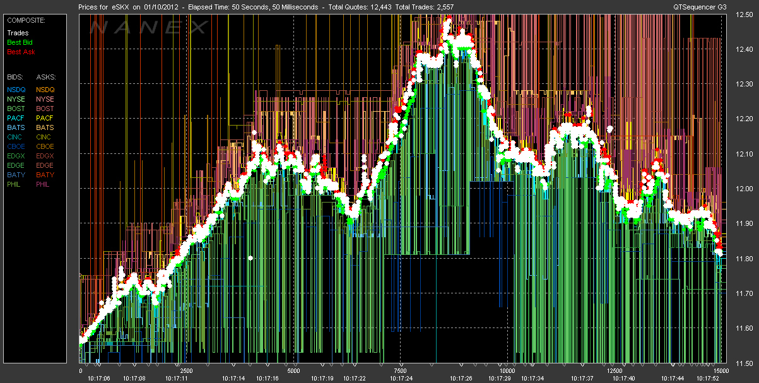Viewport: 759px width, 383px height.
Task: Click the 10:17:29 timestamp on the time axis
Action: click(x=499, y=378)
